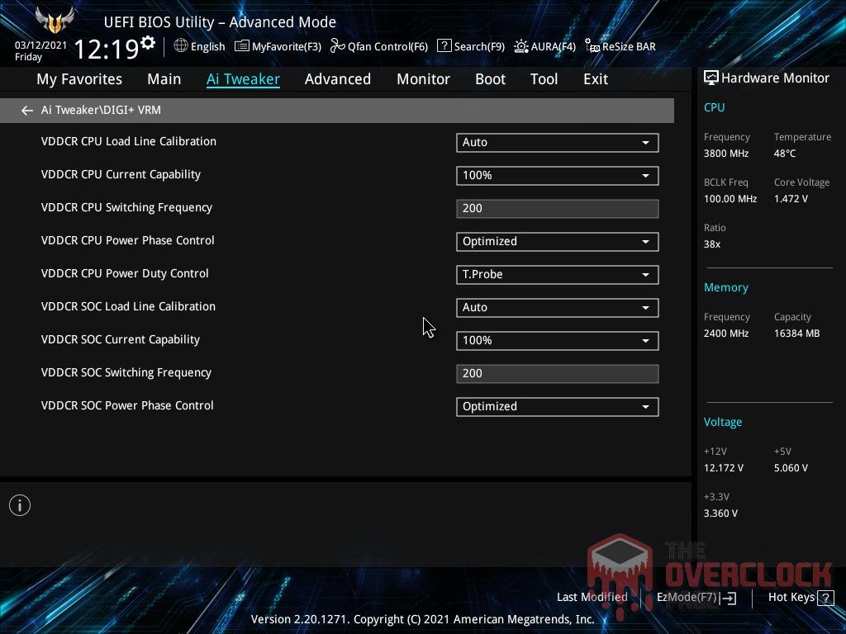Change the BIOS language from English
Screen dimensions: 846x634
click(199, 46)
